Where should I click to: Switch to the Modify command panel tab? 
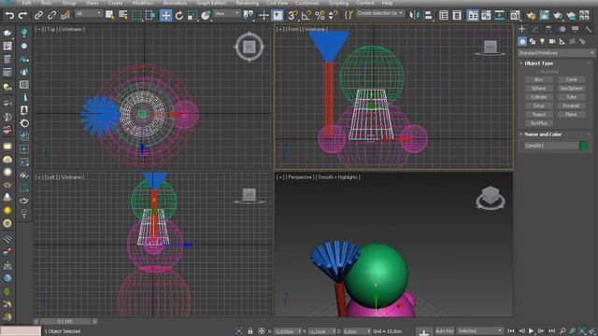(x=535, y=29)
